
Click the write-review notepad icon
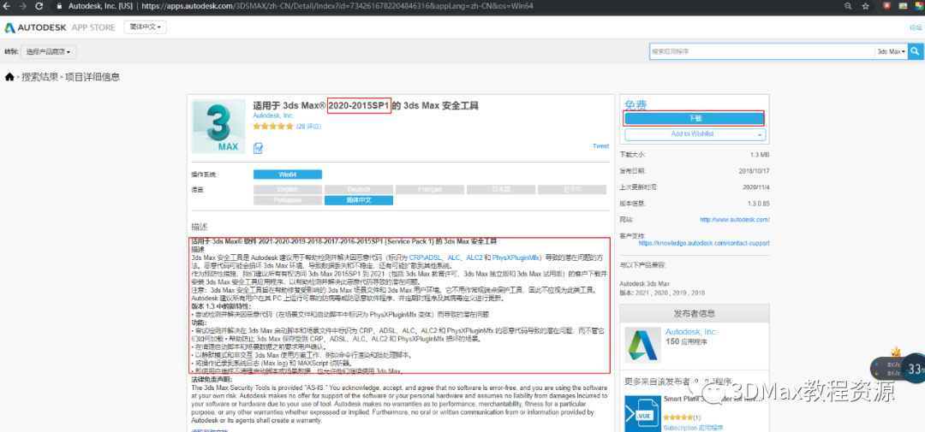[258, 148]
